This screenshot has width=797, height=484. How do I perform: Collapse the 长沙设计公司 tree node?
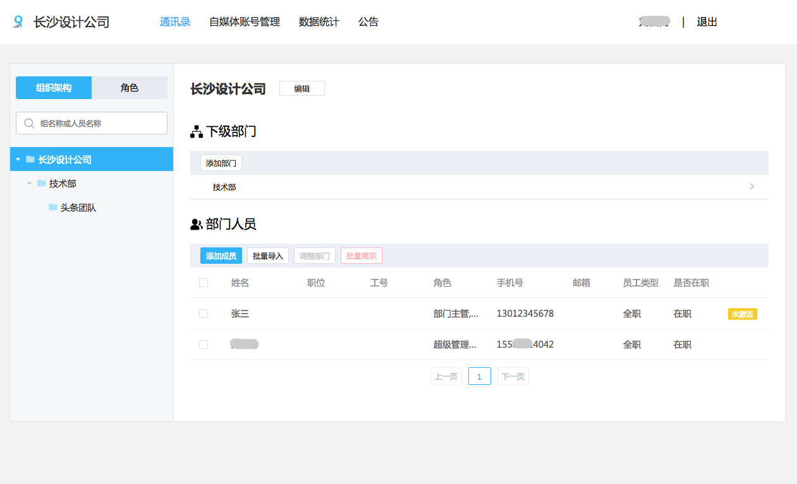point(17,159)
